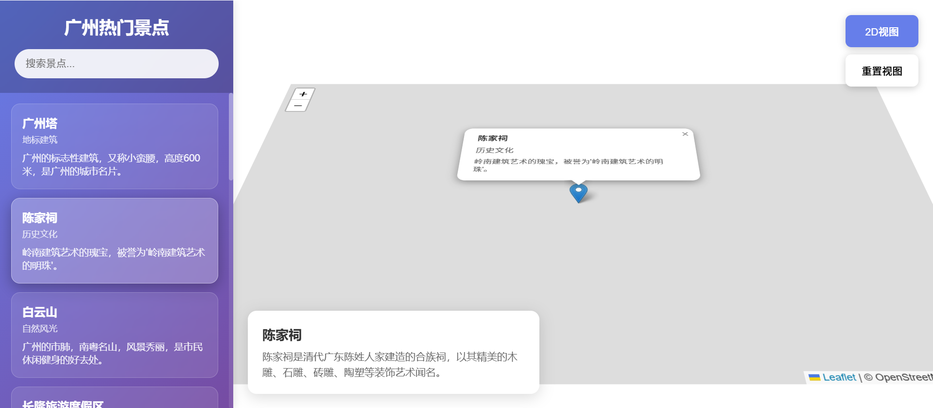
Task: Select the 陈家祠 attraction card
Action: click(115, 241)
